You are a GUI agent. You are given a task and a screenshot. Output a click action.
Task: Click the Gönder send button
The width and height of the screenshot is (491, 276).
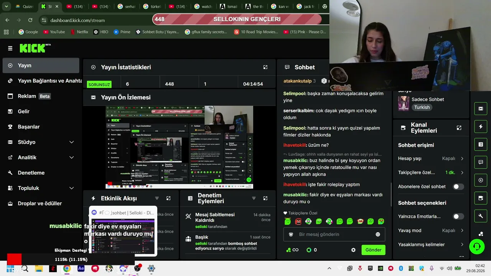(373, 250)
